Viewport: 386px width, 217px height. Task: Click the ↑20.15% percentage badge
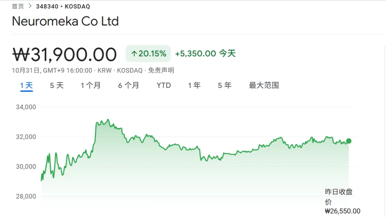pos(148,54)
